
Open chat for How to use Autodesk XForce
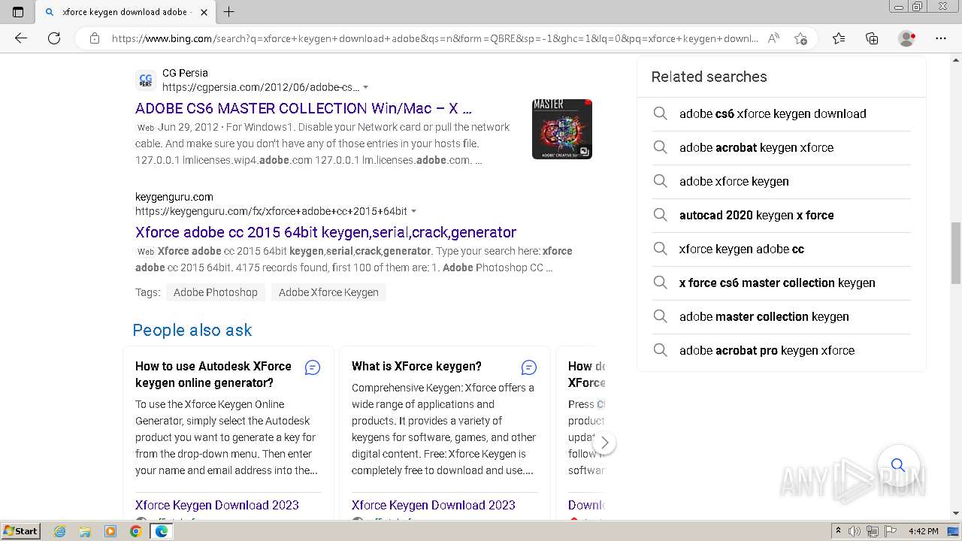pyautogui.click(x=313, y=367)
